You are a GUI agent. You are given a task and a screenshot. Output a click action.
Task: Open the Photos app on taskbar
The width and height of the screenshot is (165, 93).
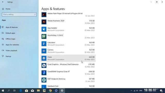click(x=44, y=91)
